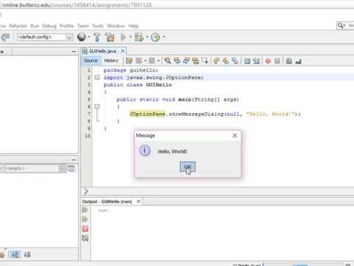This screenshot has width=354, height=266.
Task: Click the red Stop icon in Output panel
Action: click(85, 229)
